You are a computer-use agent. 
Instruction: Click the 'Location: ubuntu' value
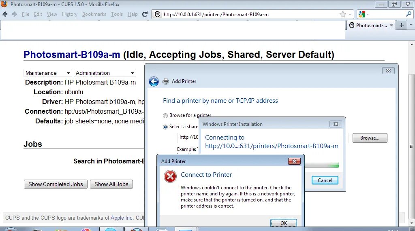[x=74, y=92]
